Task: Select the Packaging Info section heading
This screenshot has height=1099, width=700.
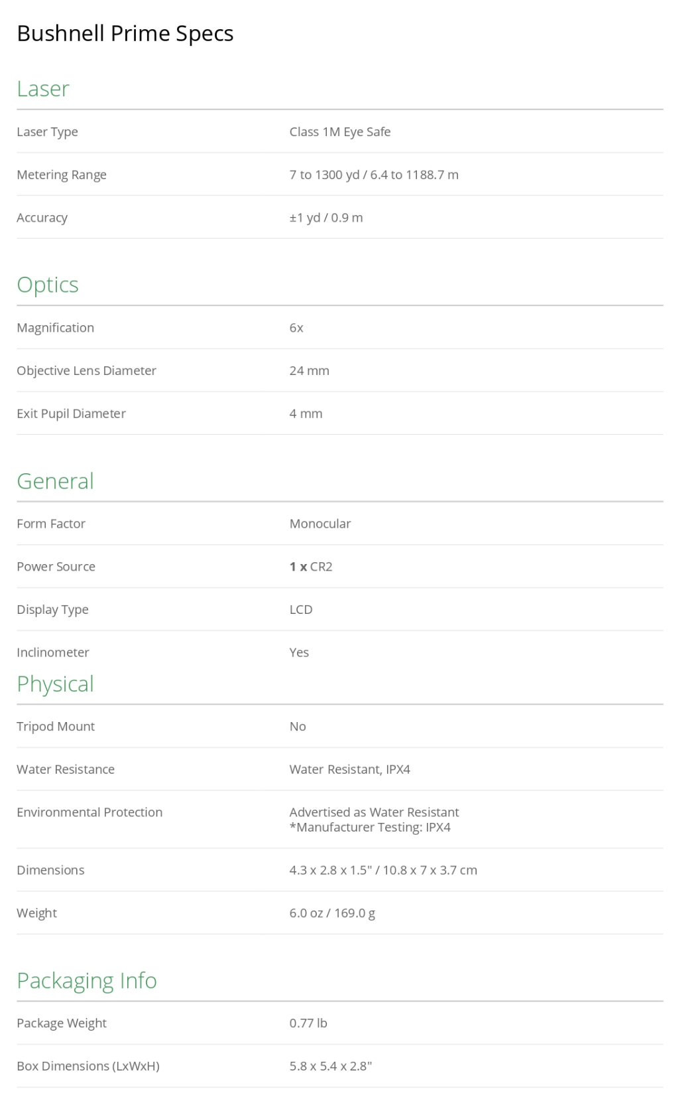Action: click(86, 980)
